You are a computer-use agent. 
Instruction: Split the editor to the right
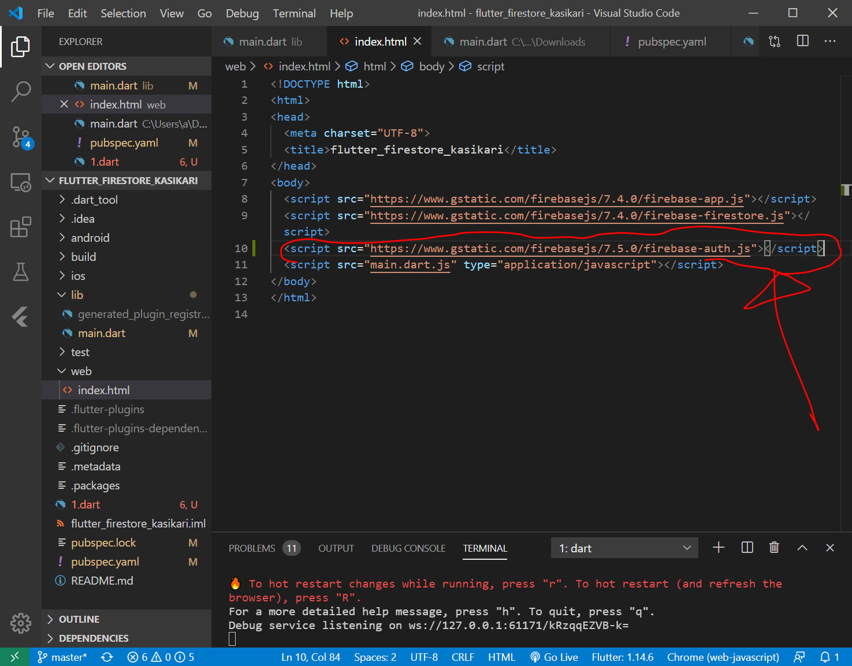803,41
